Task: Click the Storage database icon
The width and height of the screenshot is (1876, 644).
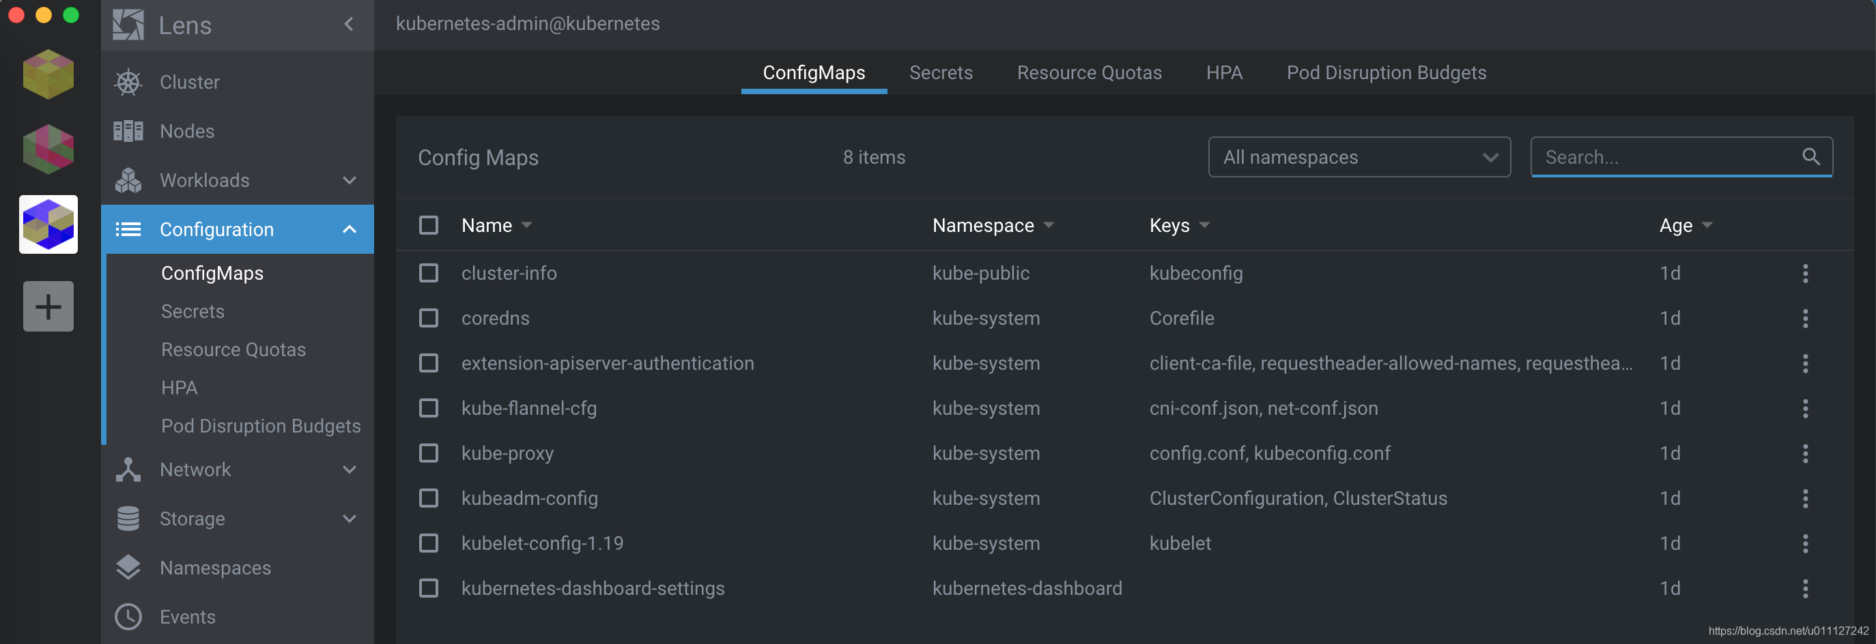Action: 128,519
